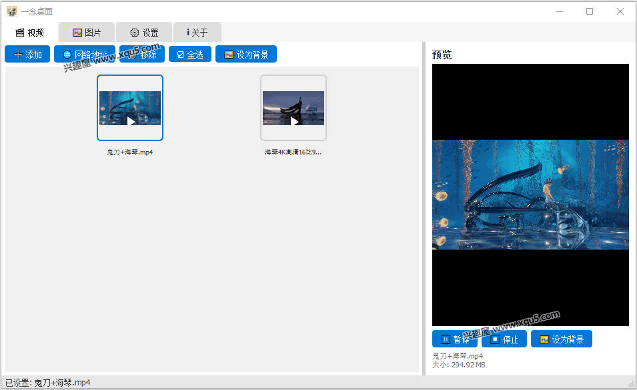Screen dimensions: 637x390
Task: Open the 设置 settings tab
Action: point(144,33)
